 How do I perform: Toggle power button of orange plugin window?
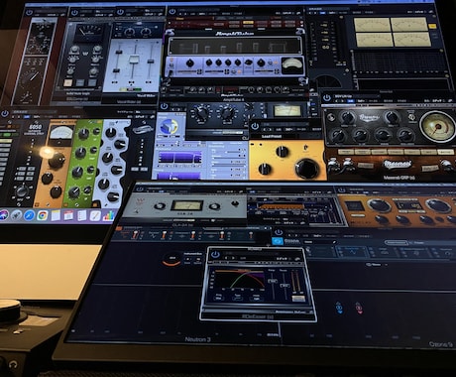tap(341, 189)
